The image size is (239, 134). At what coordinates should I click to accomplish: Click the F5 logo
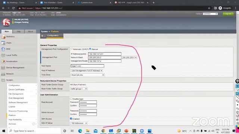[6, 22]
